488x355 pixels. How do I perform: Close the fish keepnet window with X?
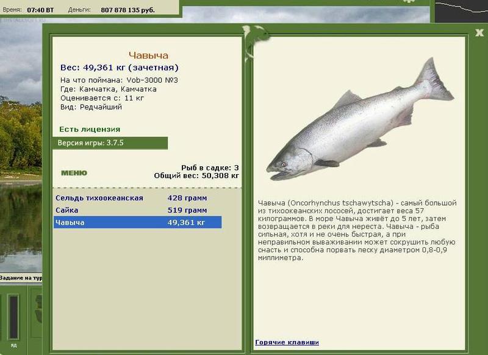(479, 32)
